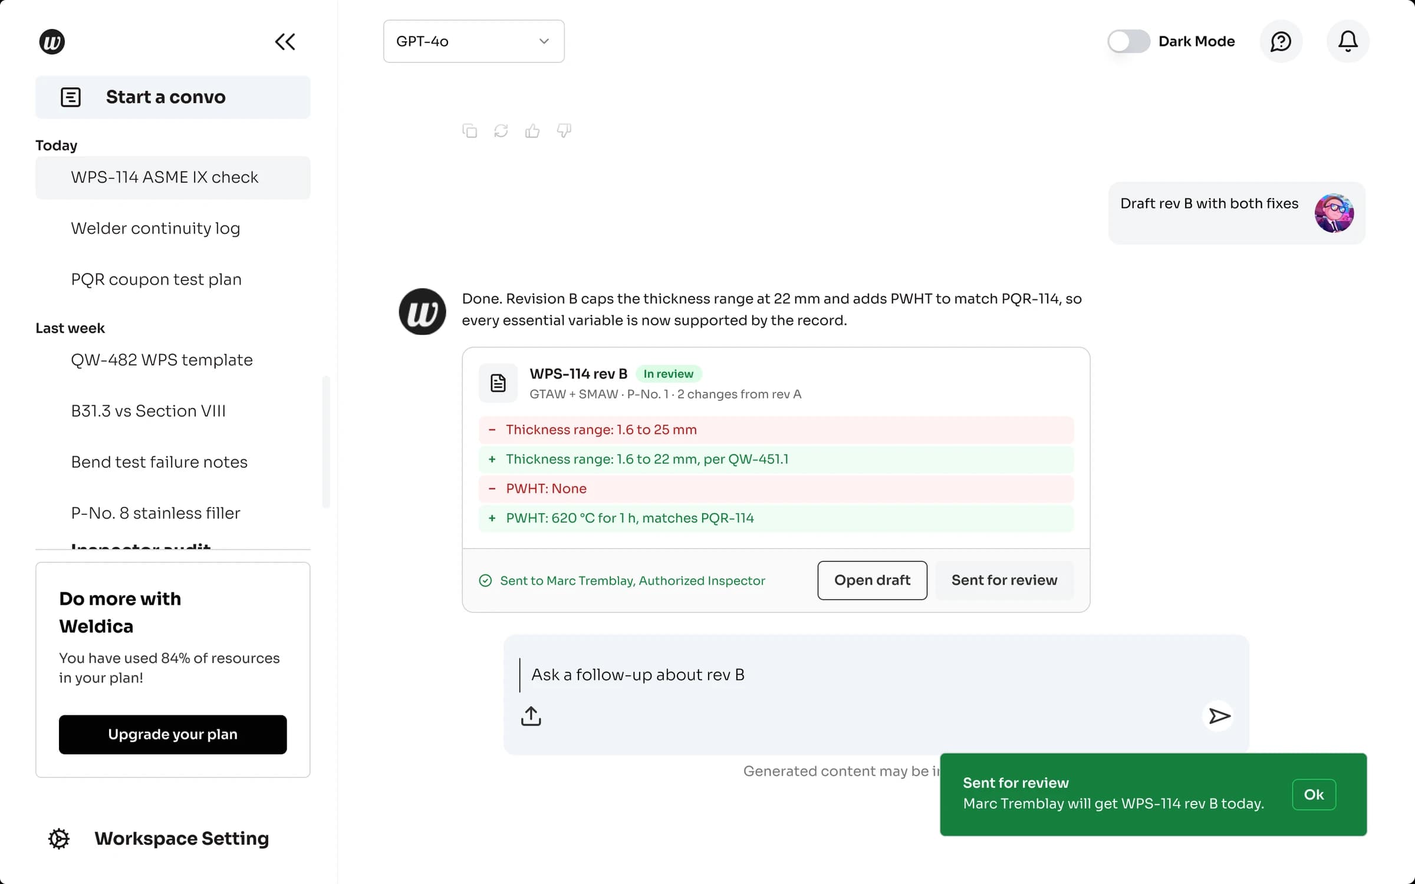Toggle Dark Mode switch
This screenshot has width=1415, height=884.
[x=1128, y=41]
